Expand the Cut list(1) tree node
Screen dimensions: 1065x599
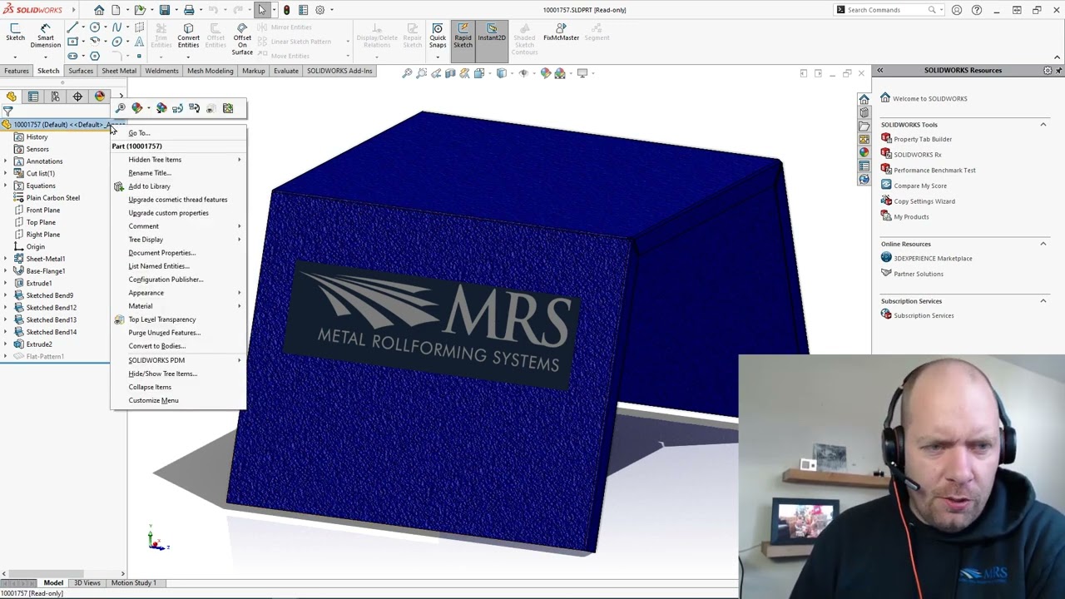pos(6,174)
